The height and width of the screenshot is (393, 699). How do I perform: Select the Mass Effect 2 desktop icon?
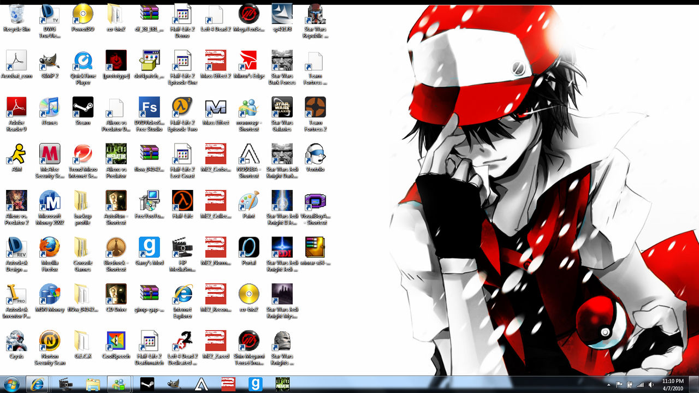pos(216,65)
